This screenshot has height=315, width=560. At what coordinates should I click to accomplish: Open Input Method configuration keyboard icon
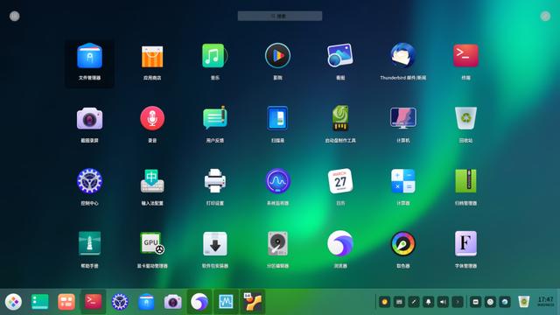click(152, 181)
